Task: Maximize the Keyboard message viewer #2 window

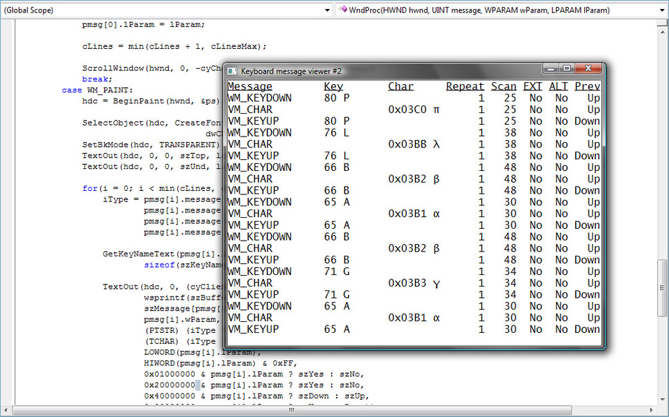Action: click(x=567, y=68)
